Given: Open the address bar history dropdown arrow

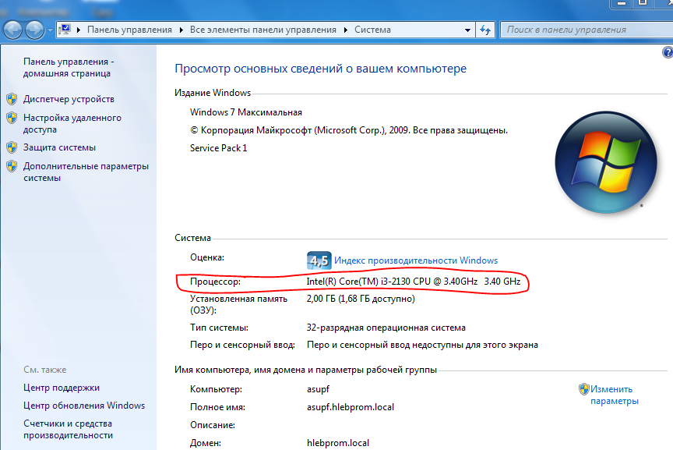Looking at the screenshot, I should coord(467,30).
